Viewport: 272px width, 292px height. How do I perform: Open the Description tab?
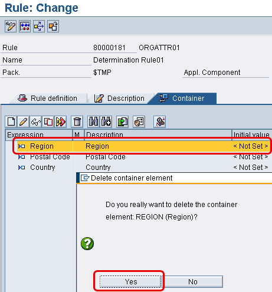pos(120,98)
